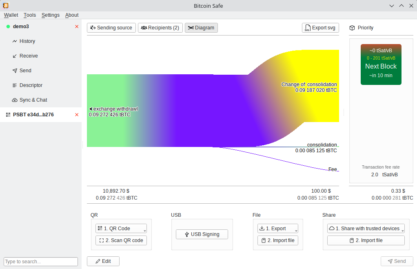Open the Send page in sidebar

pyautogui.click(x=25, y=71)
